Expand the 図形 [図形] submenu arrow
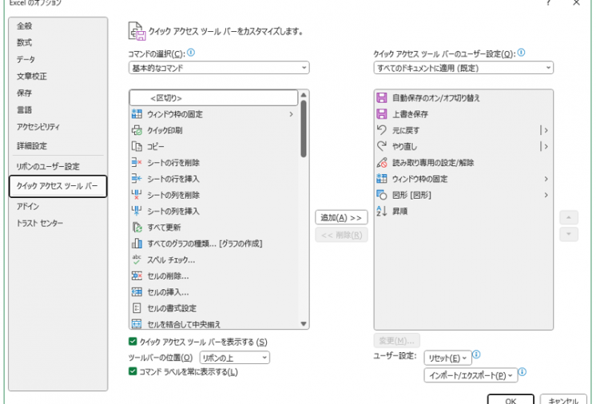The width and height of the screenshot is (596, 404). [x=546, y=195]
